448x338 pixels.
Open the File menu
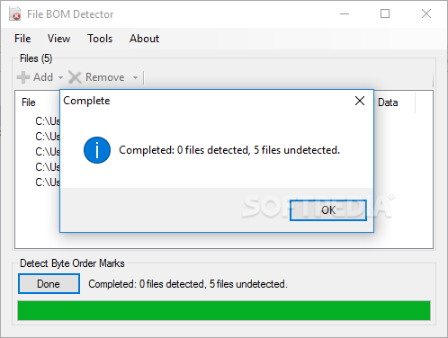tap(22, 39)
